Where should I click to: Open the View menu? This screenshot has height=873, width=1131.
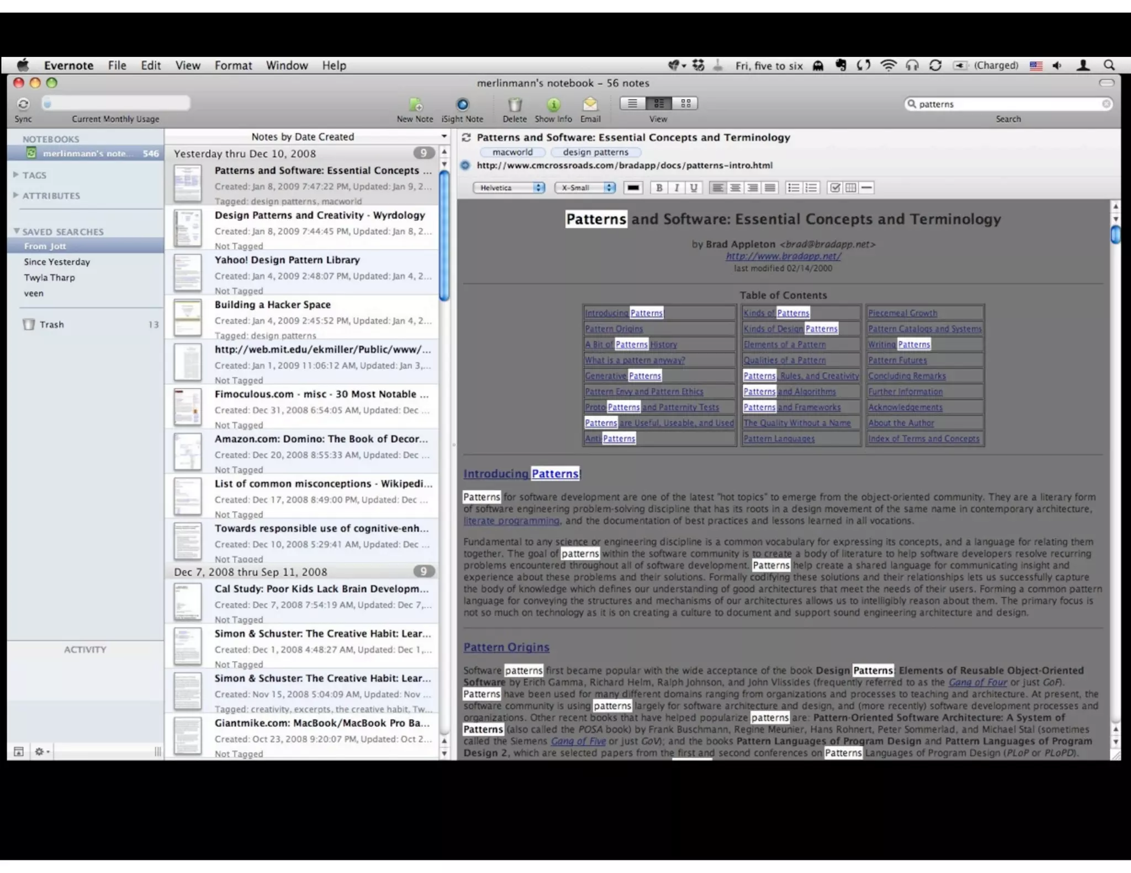tap(188, 66)
